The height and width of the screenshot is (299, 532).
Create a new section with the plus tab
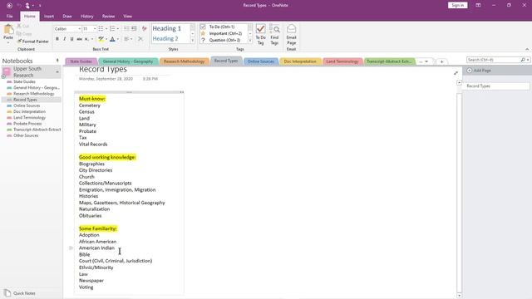441,61
